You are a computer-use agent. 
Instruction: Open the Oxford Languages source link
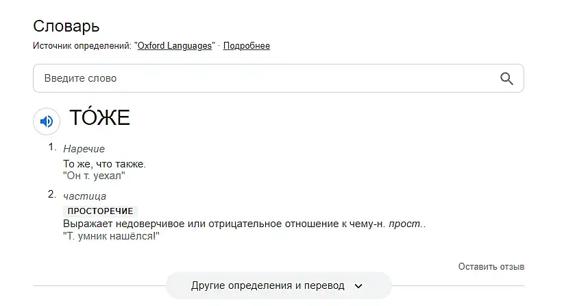(x=174, y=46)
